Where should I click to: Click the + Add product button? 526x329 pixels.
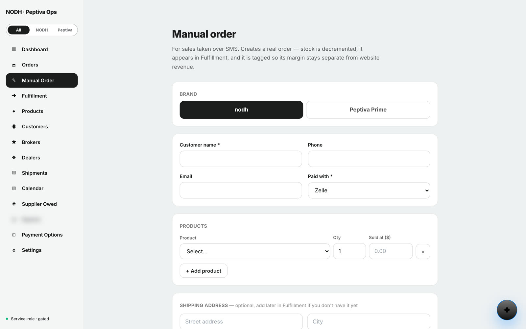(x=203, y=271)
